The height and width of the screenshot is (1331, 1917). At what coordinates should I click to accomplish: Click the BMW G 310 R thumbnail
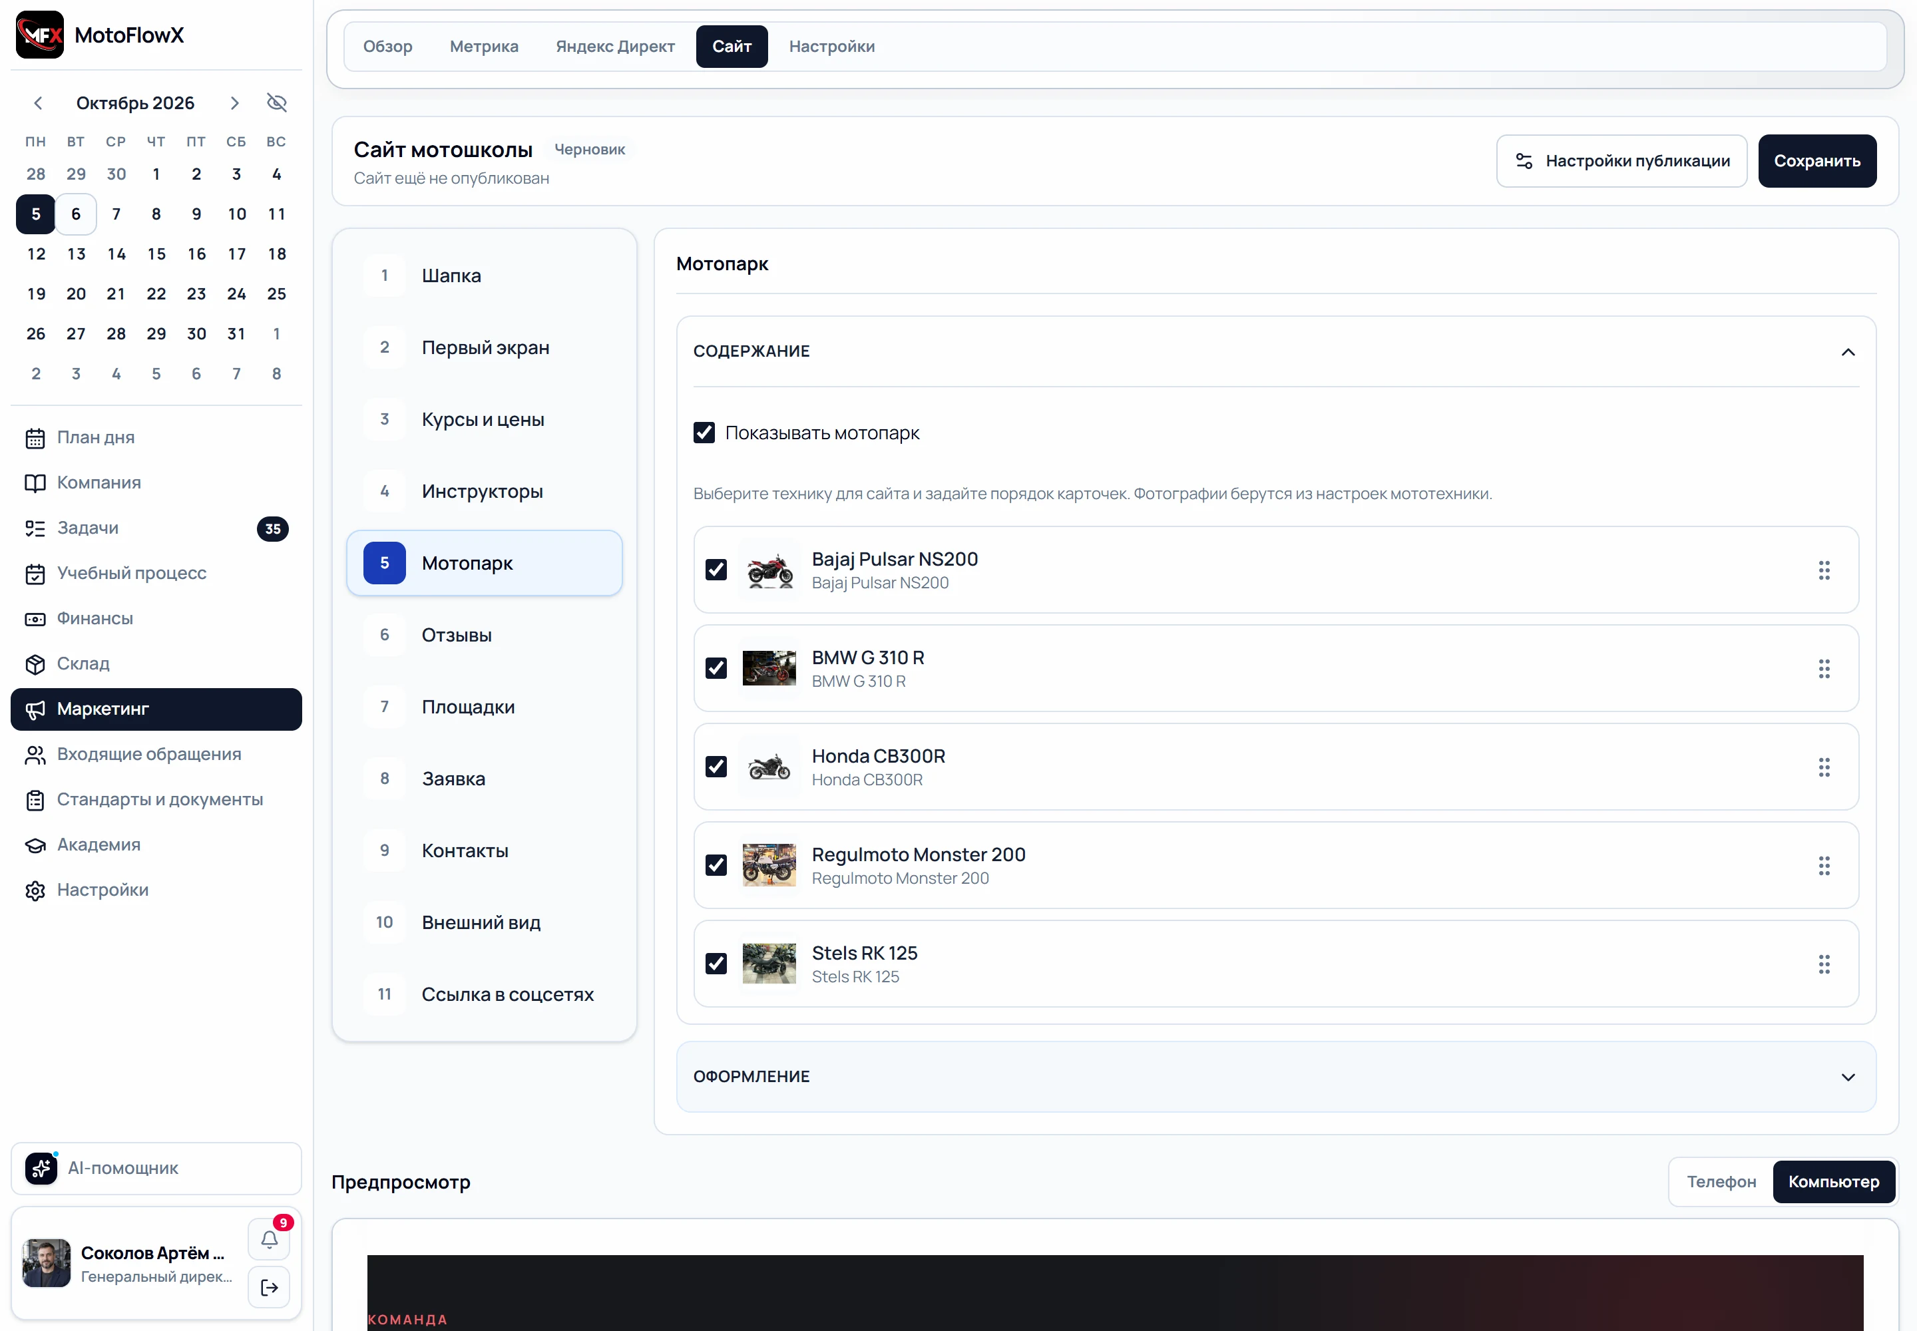point(768,668)
